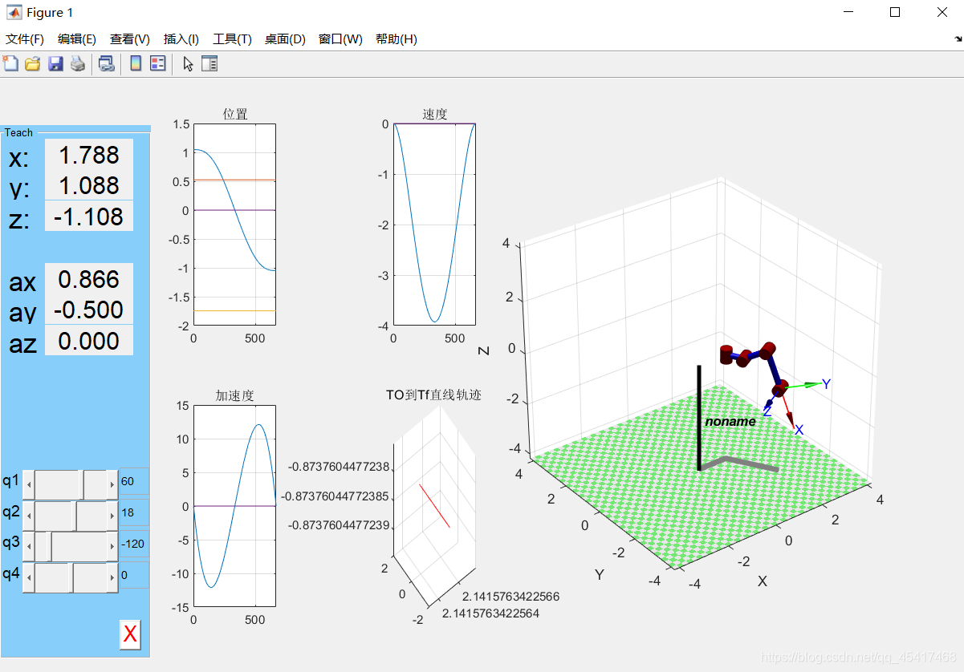Toggle the Edit Plot arrow tool
Viewport: 964px width, 672px height.
[x=188, y=64]
